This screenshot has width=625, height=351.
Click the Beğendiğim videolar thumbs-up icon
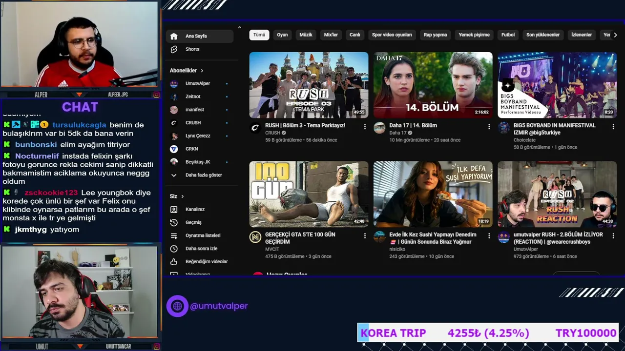point(174,262)
